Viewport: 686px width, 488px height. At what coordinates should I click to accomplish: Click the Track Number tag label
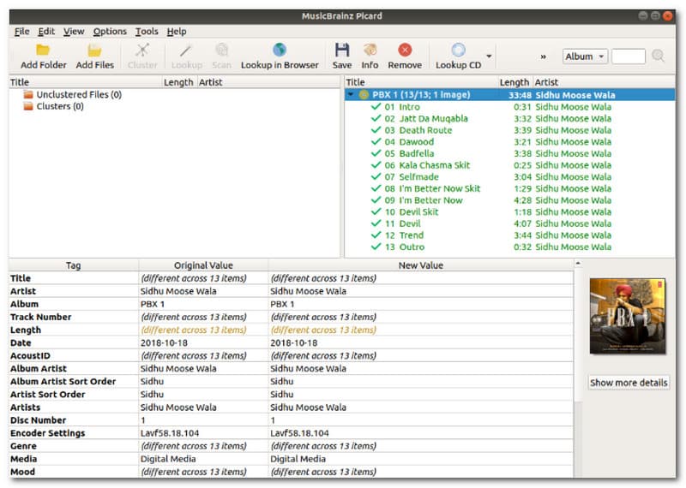[40, 317]
